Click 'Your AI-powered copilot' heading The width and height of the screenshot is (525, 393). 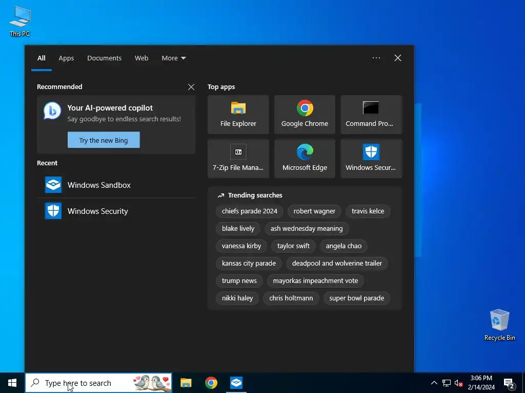(110, 108)
